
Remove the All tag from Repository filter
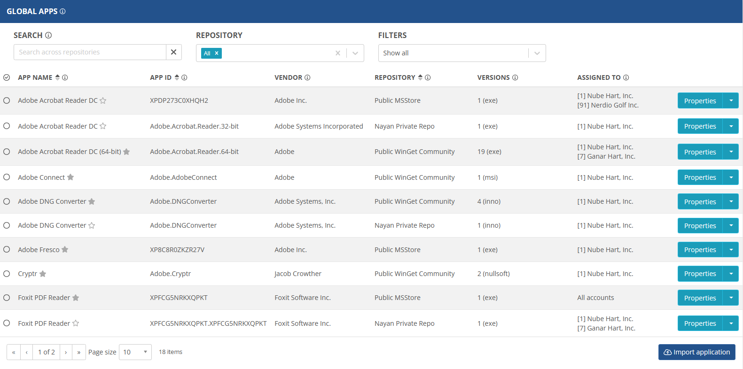click(x=217, y=53)
